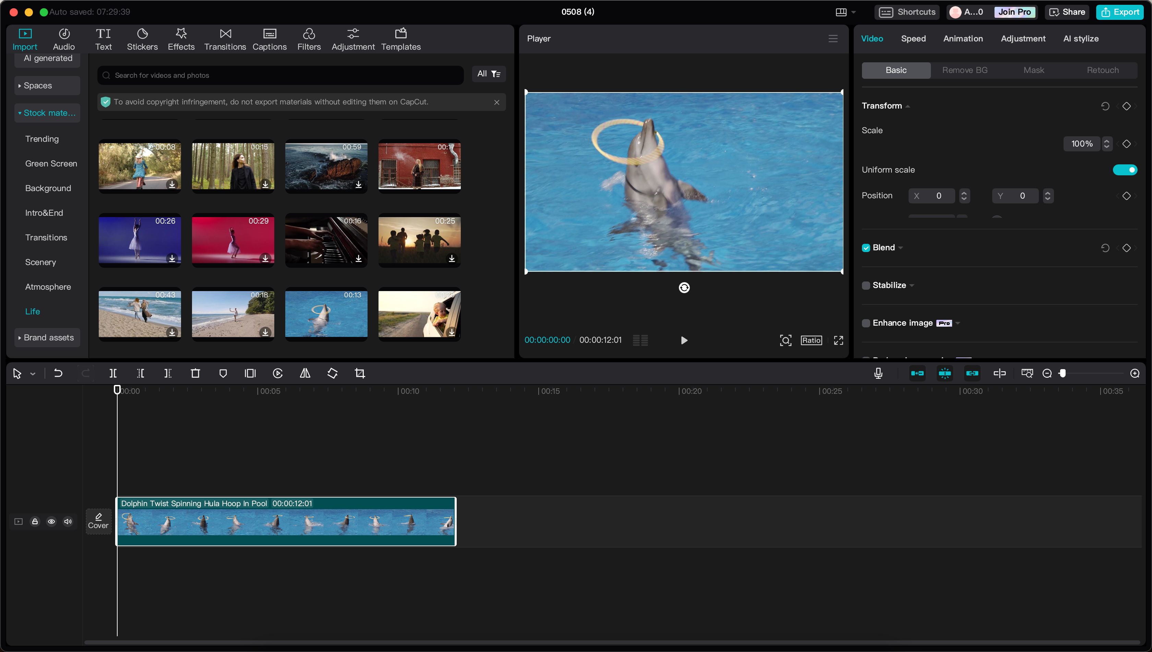Toggle the Uniform scale switch
Screen dimensions: 1152x652
pos(1124,170)
